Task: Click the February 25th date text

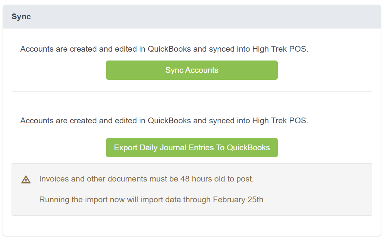Action: click(238, 200)
